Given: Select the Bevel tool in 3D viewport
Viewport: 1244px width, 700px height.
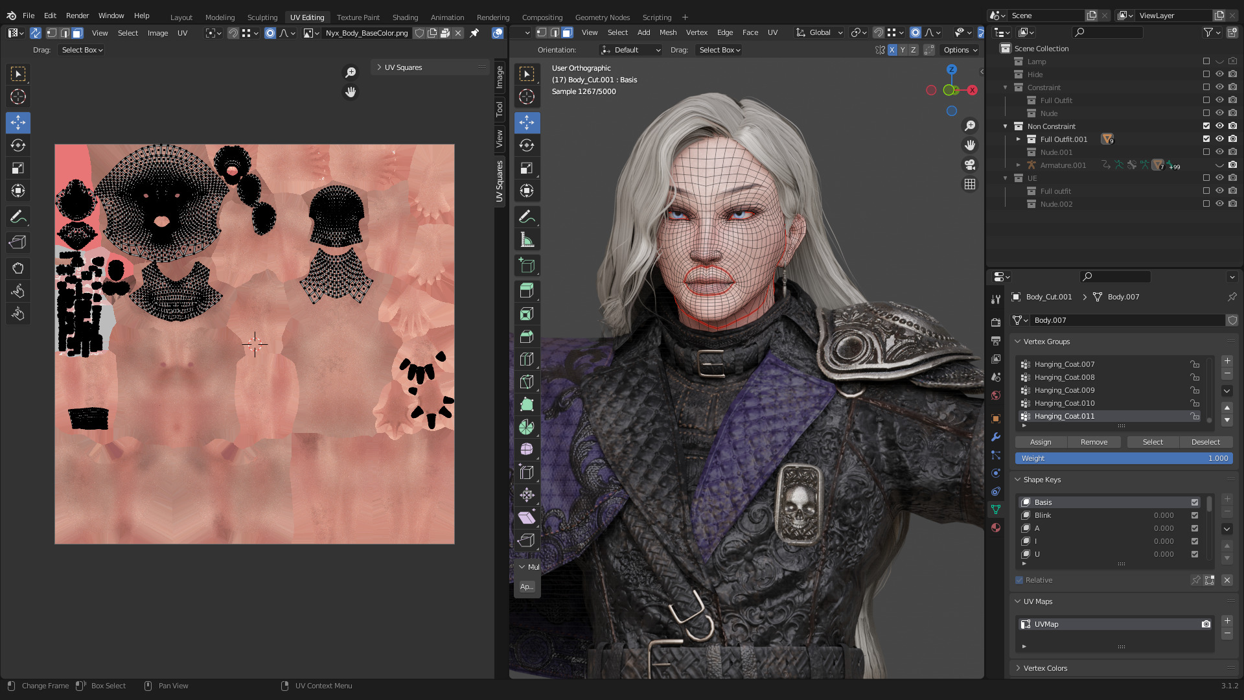Looking at the screenshot, I should click(527, 336).
